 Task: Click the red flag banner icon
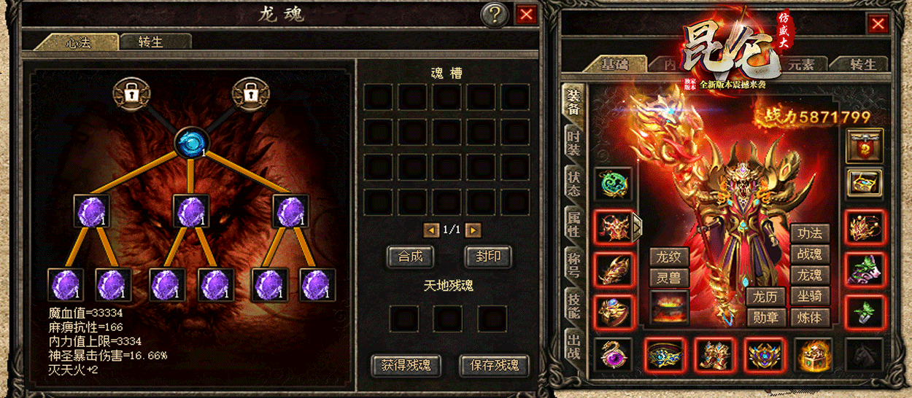(x=865, y=147)
